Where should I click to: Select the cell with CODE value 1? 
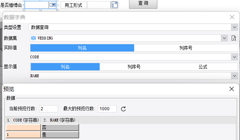coord(23,135)
